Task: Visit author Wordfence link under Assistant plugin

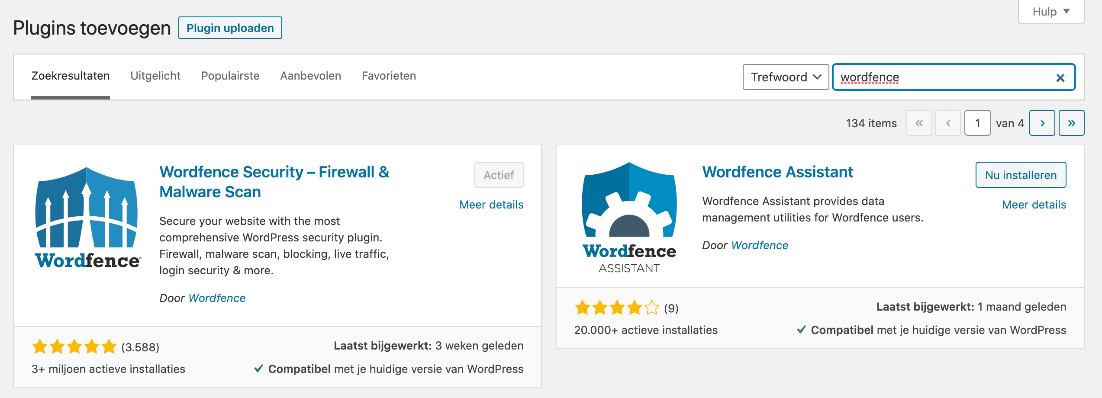Action: [x=760, y=245]
